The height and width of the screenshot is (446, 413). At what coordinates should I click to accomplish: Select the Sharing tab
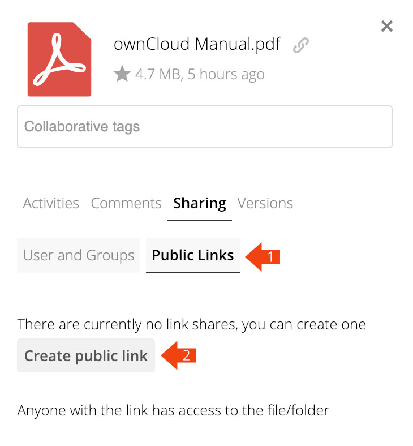pos(200,203)
